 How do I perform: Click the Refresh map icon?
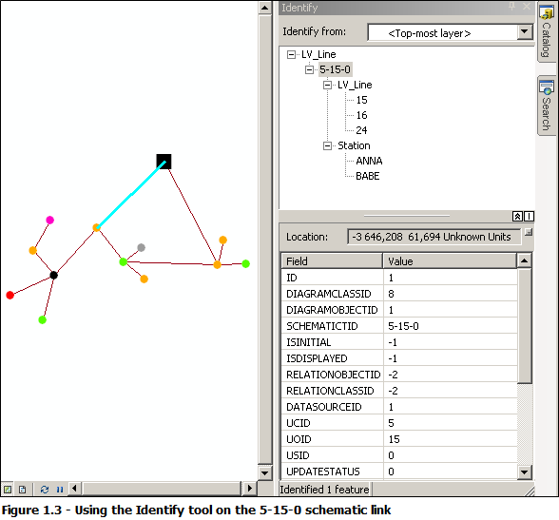coord(44,490)
